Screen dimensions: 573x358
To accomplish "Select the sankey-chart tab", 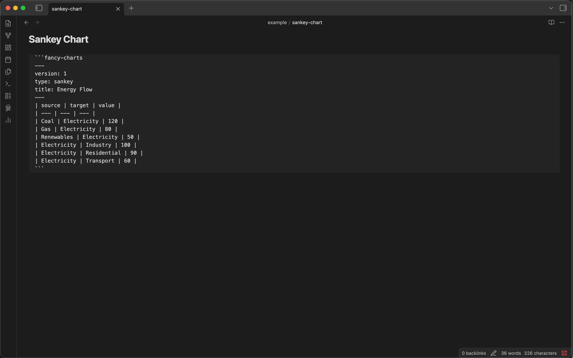I will 86,9.
